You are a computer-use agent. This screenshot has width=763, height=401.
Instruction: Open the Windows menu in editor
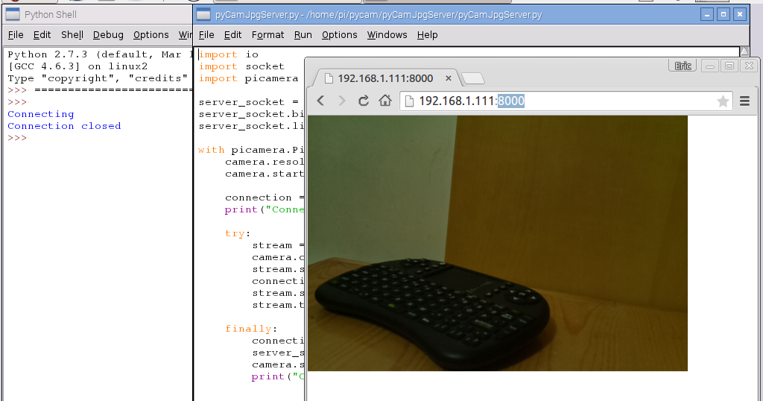[387, 34]
